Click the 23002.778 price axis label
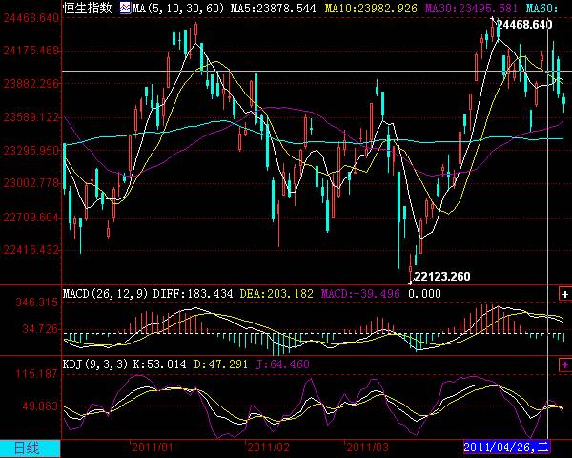 pos(31,182)
